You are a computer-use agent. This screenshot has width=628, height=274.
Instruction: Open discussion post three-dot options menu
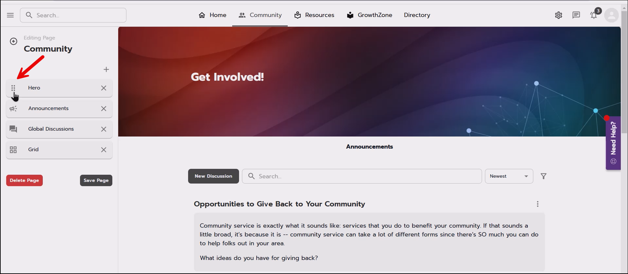tap(538, 204)
